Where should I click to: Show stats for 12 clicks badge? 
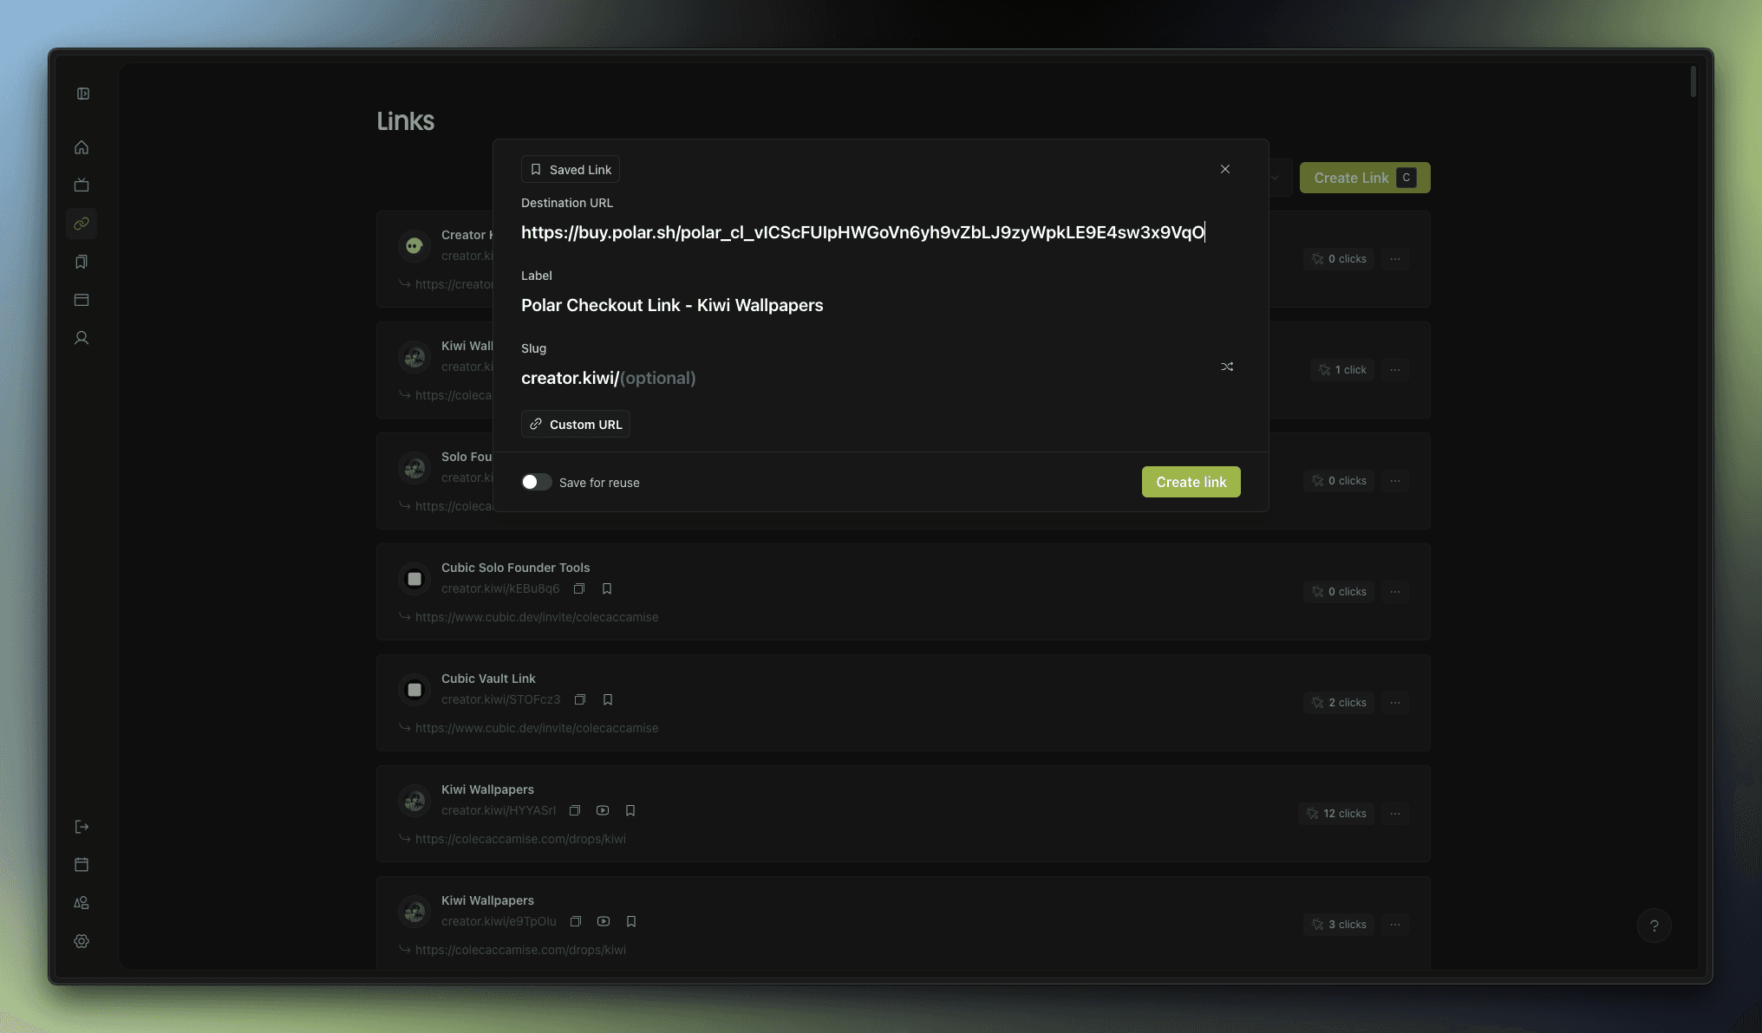pos(1336,814)
